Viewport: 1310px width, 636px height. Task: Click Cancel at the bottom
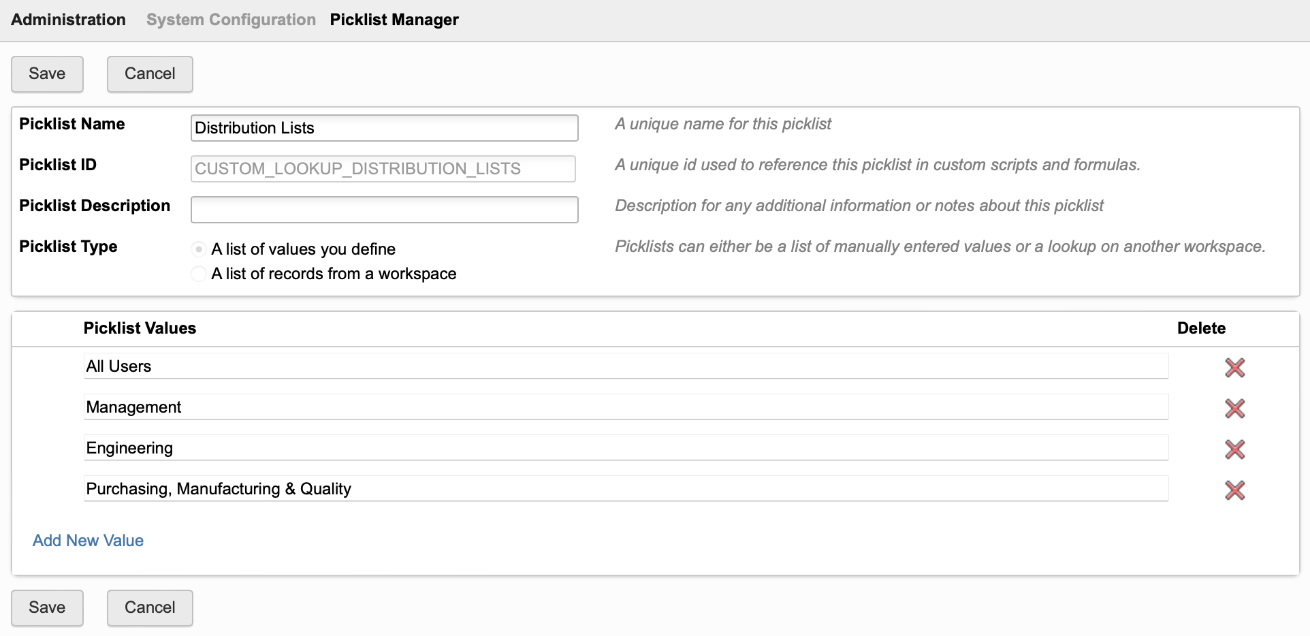tap(149, 607)
